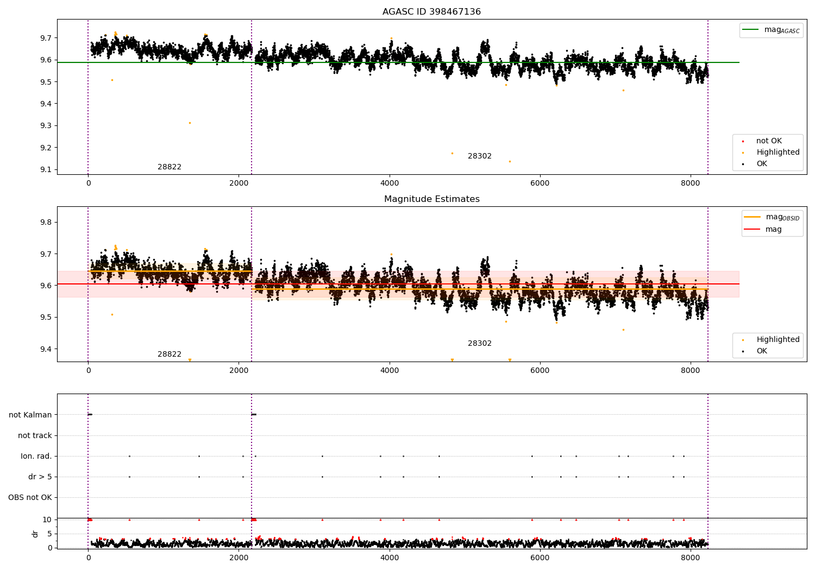Click the '10' tick on dr axis

tap(47, 520)
